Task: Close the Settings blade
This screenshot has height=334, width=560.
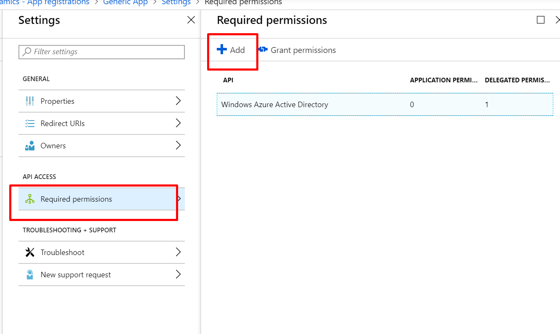Action: (191, 20)
